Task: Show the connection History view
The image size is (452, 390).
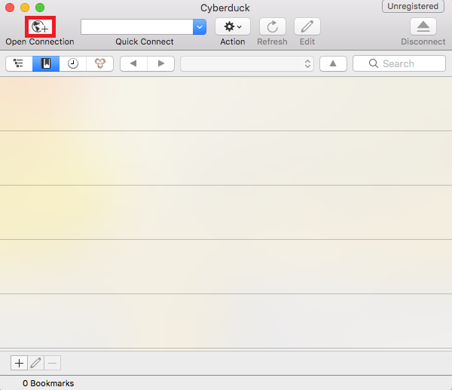Action: click(73, 64)
